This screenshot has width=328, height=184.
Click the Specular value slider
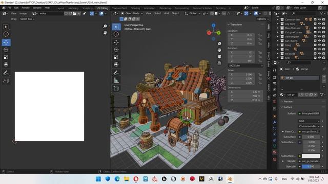(311, 167)
